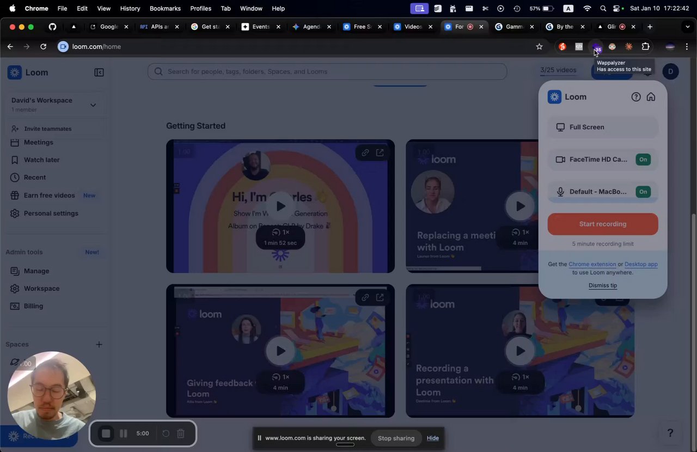Open Chrome three-dot menu
This screenshot has height=452, width=697.
(x=687, y=47)
